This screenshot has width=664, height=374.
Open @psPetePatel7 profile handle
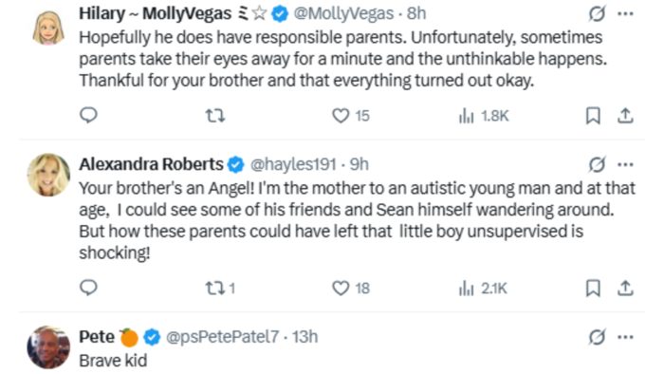click(x=223, y=337)
